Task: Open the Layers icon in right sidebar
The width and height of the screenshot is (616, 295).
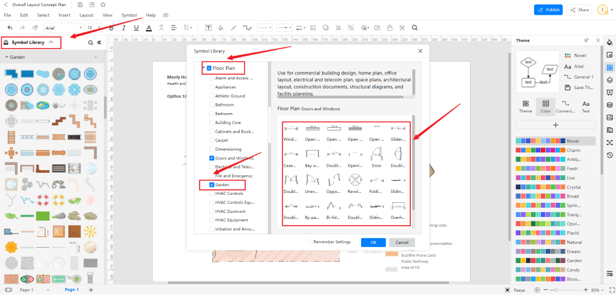Action: click(x=609, y=80)
